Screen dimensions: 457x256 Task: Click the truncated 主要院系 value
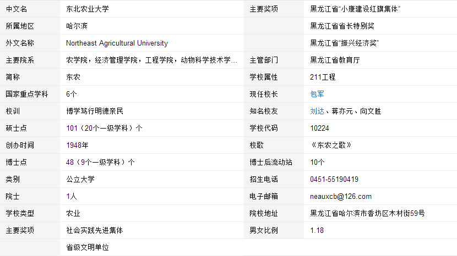pos(151,60)
